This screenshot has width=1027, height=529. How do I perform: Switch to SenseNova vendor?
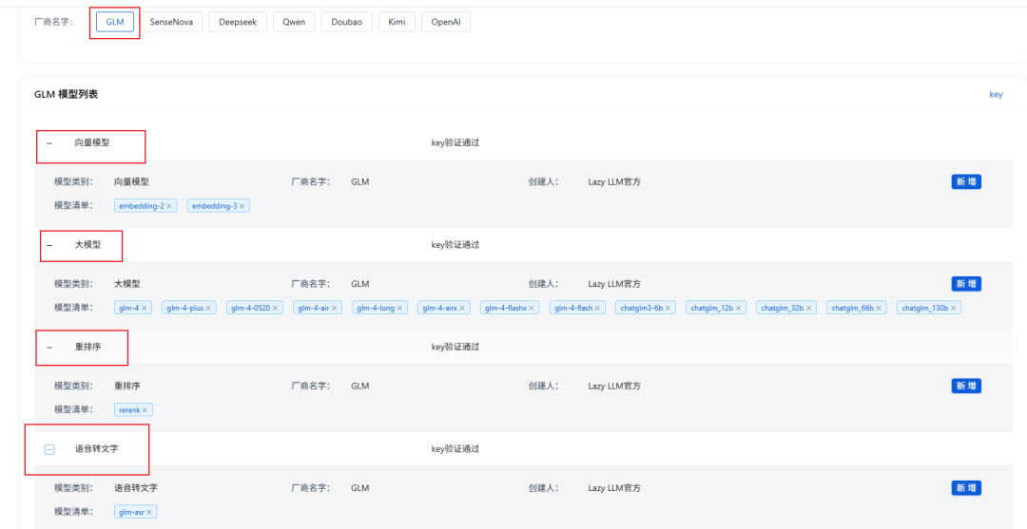pyautogui.click(x=171, y=22)
